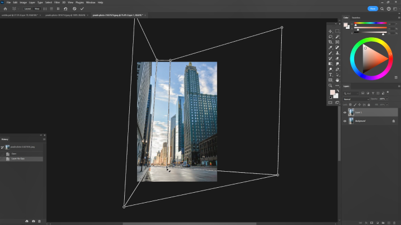401x225 pixels.
Task: Cancel perspective warp with circle-slash icon
Action: click(75, 9)
